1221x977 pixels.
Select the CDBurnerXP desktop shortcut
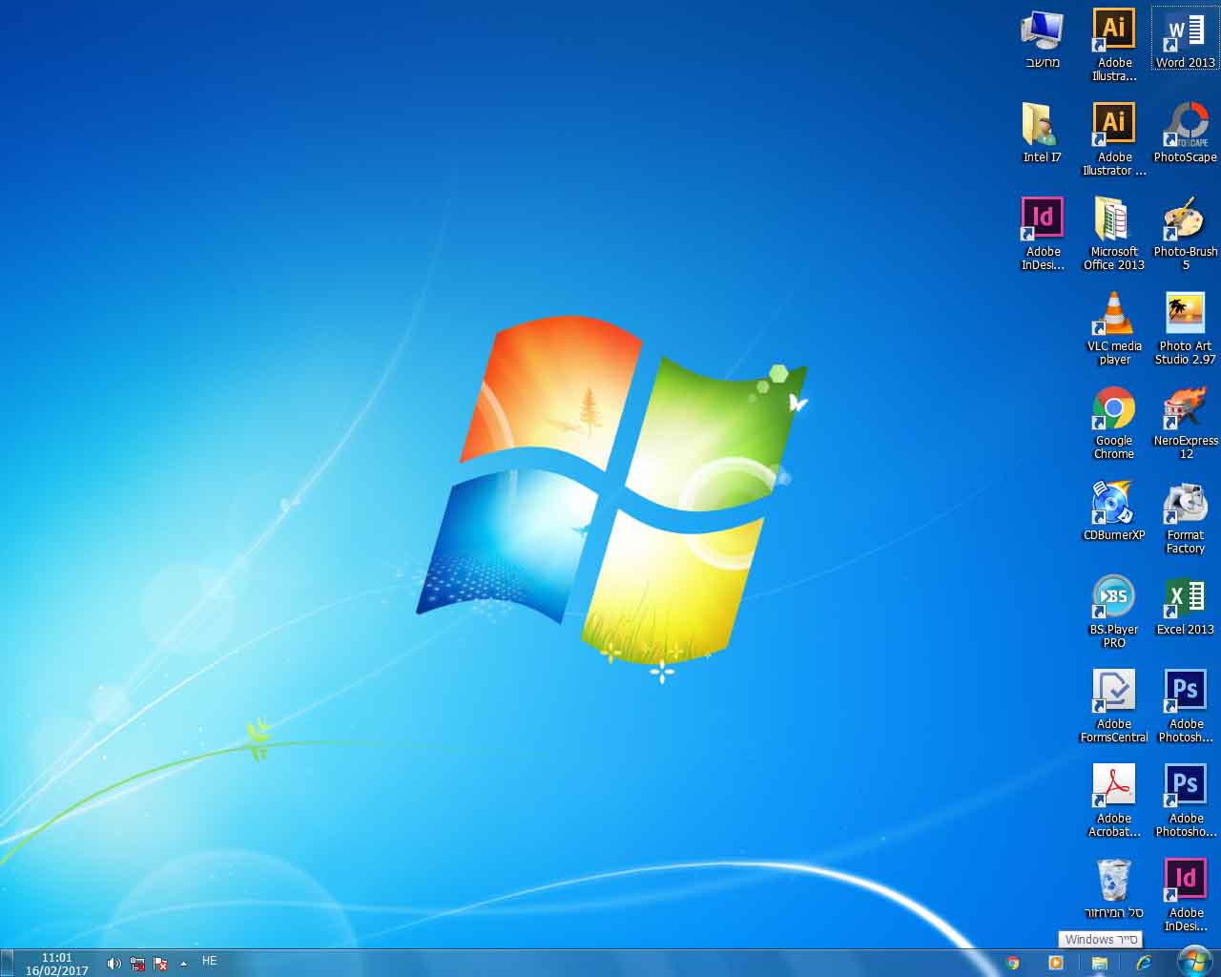click(x=1114, y=511)
